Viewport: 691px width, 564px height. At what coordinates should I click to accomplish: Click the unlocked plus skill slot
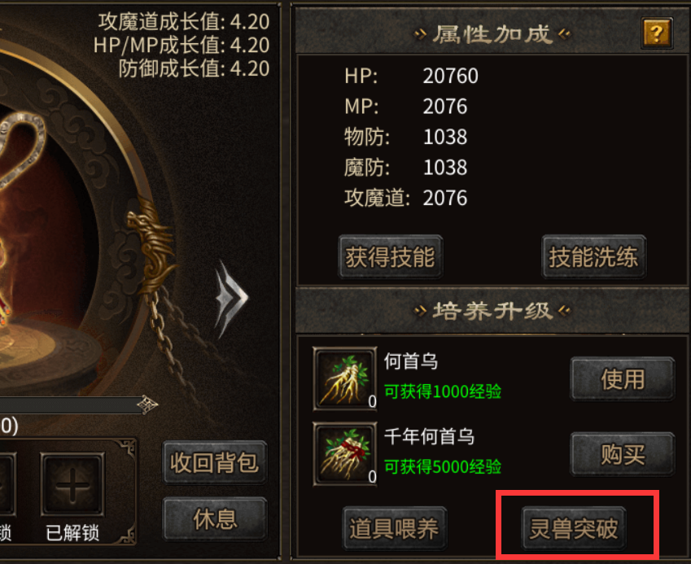tap(72, 484)
